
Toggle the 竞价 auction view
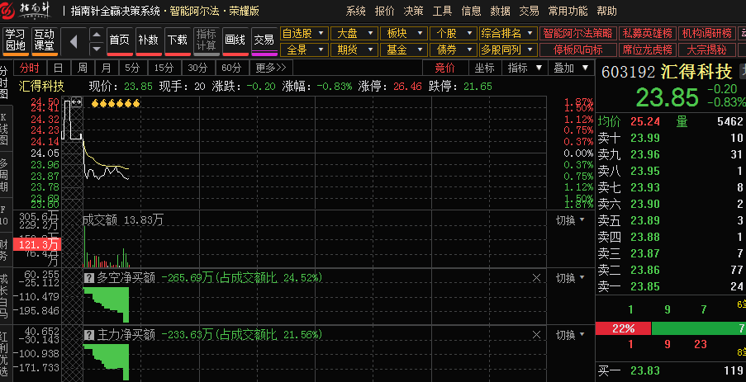444,68
